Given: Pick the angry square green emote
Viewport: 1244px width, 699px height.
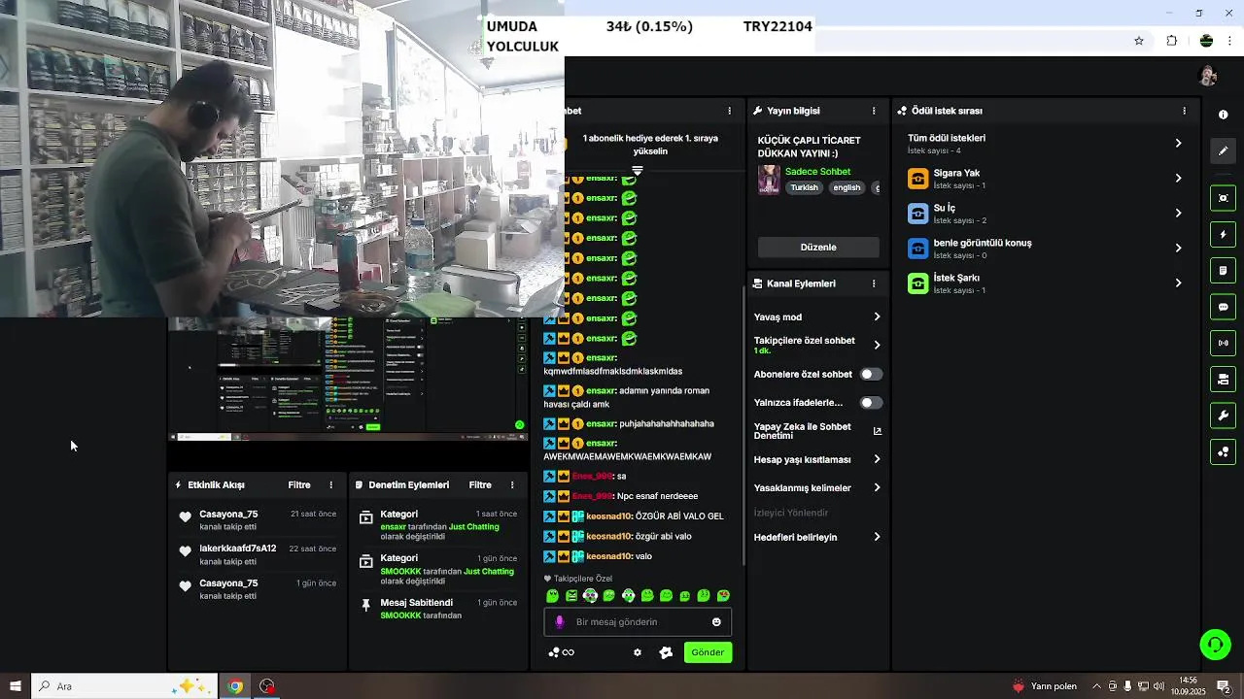Looking at the screenshot, I should click(571, 595).
